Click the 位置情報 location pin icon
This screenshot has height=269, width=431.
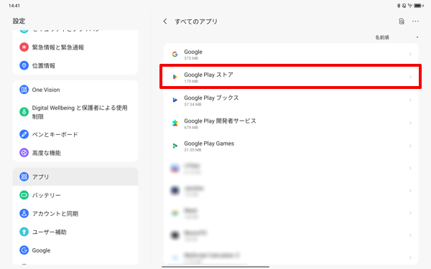coord(24,65)
